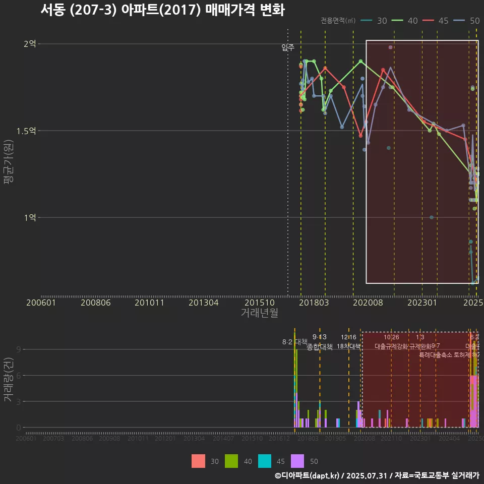Click the 1.5억 y-axis label

tap(26, 131)
